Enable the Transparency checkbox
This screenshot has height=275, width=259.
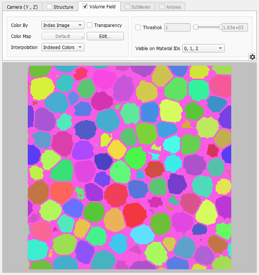coord(89,25)
